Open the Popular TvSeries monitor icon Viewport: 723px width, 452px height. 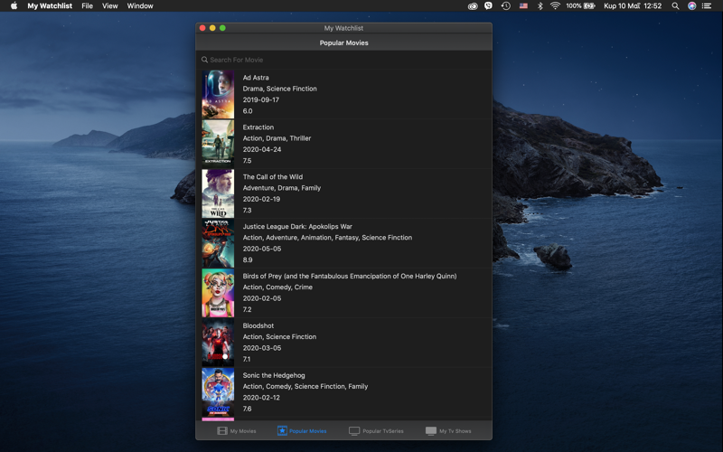coord(354,431)
